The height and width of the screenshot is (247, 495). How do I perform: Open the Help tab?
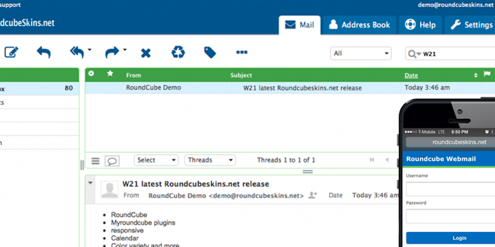(x=420, y=25)
